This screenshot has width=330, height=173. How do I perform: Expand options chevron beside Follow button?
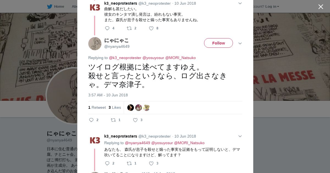240,43
